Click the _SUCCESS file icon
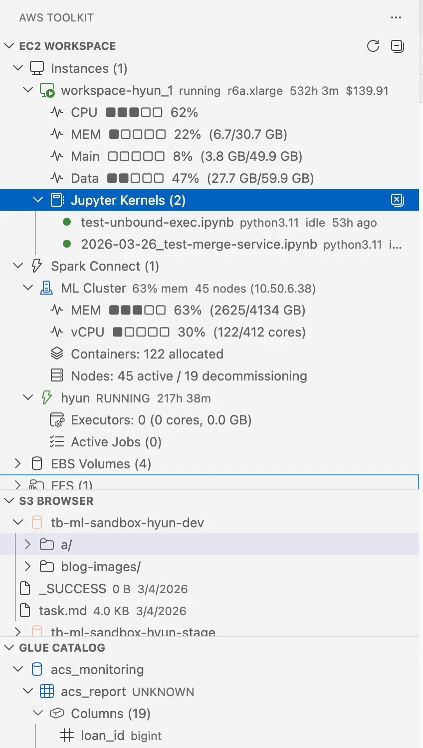The width and height of the screenshot is (423, 748). (25, 589)
